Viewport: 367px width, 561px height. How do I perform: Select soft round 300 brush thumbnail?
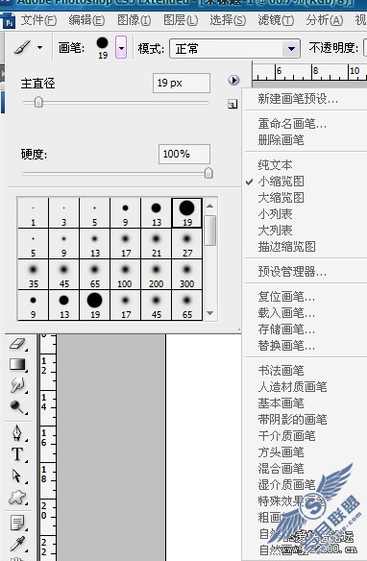(x=187, y=275)
